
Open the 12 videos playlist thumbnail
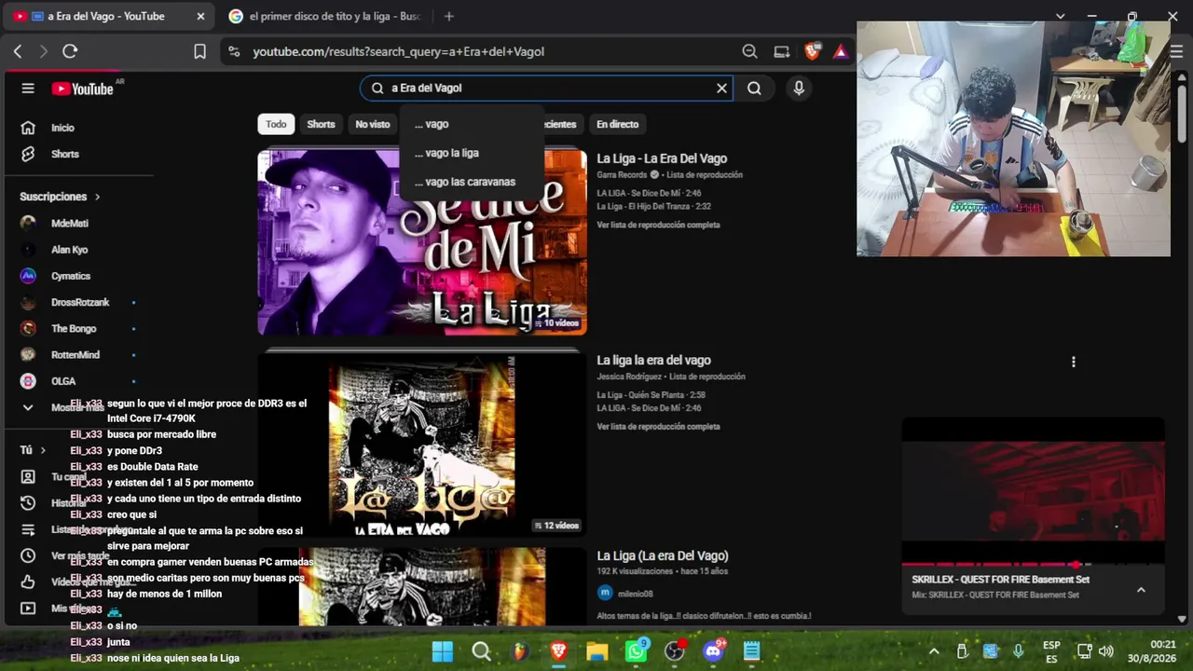tap(422, 445)
